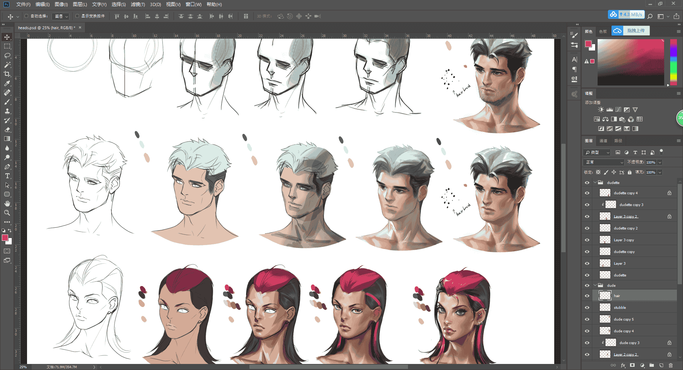Switch to the 通道 channels tab

tap(603, 141)
